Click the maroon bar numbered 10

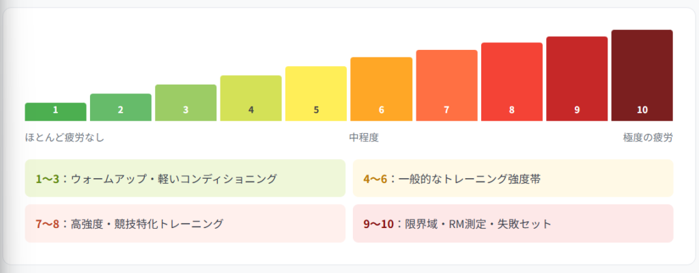pyautogui.click(x=642, y=75)
